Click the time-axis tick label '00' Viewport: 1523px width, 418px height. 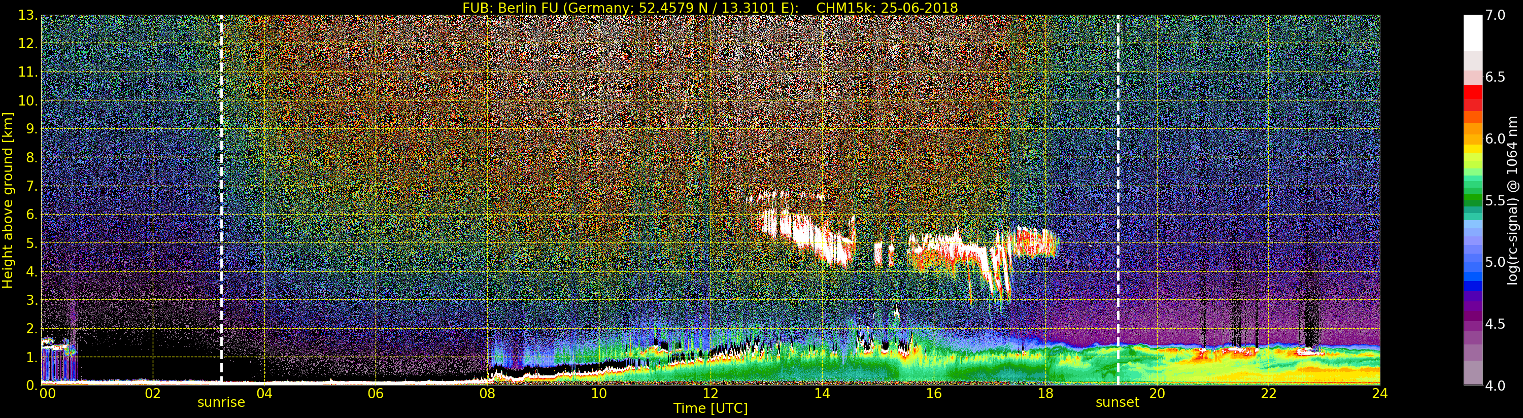pyautogui.click(x=47, y=394)
